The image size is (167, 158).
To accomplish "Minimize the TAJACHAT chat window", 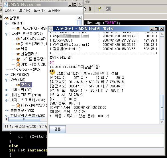I will tap(152, 29).
